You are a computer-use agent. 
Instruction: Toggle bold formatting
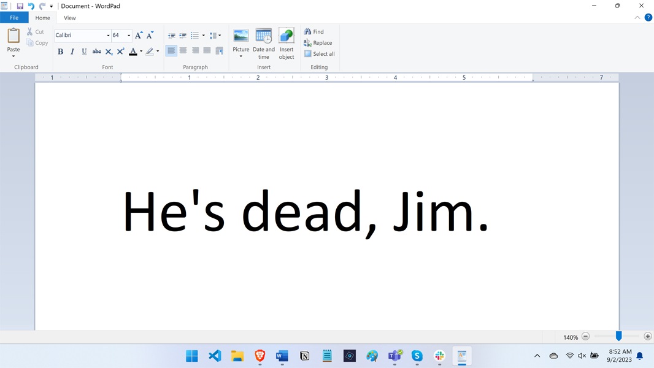pos(60,52)
